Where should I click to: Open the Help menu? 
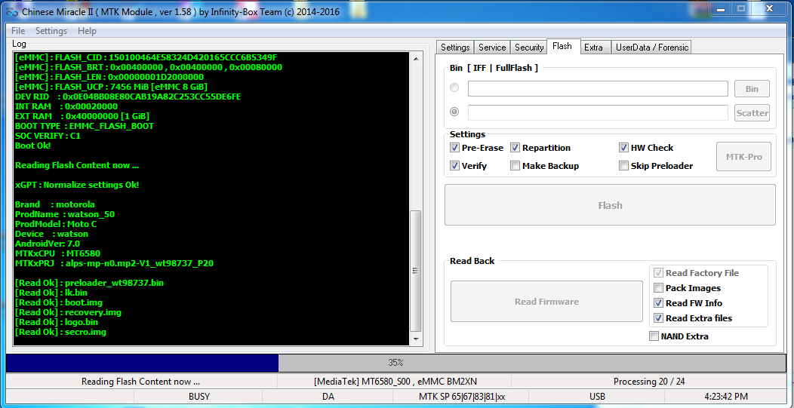(87, 31)
